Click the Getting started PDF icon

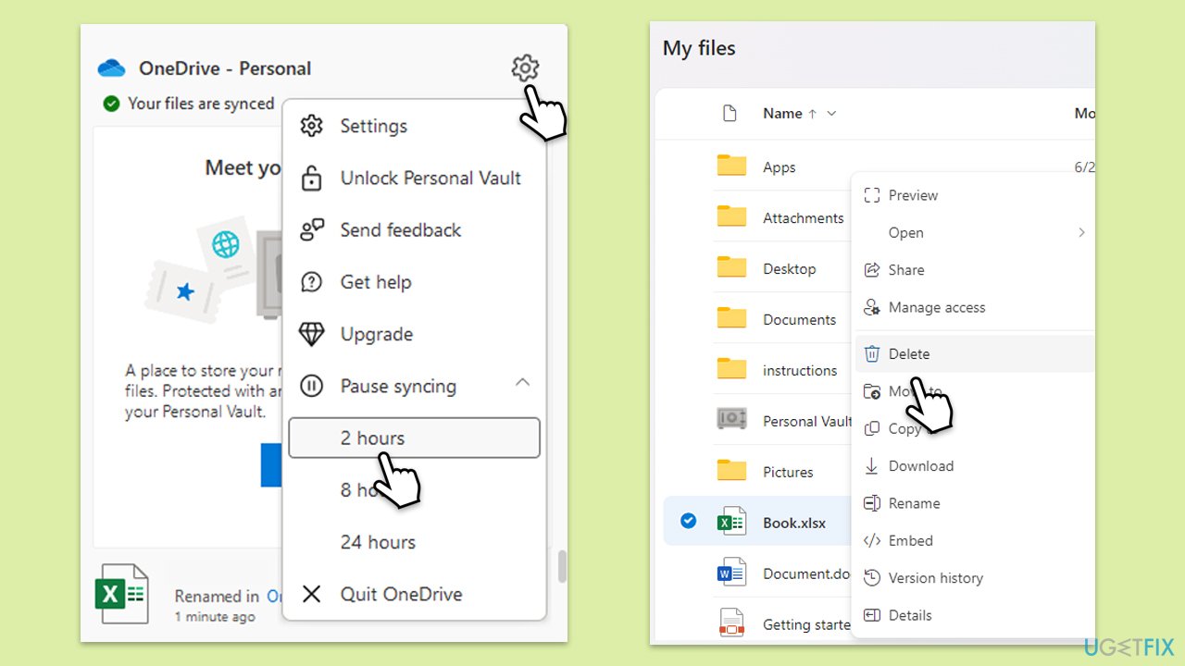[x=731, y=623]
